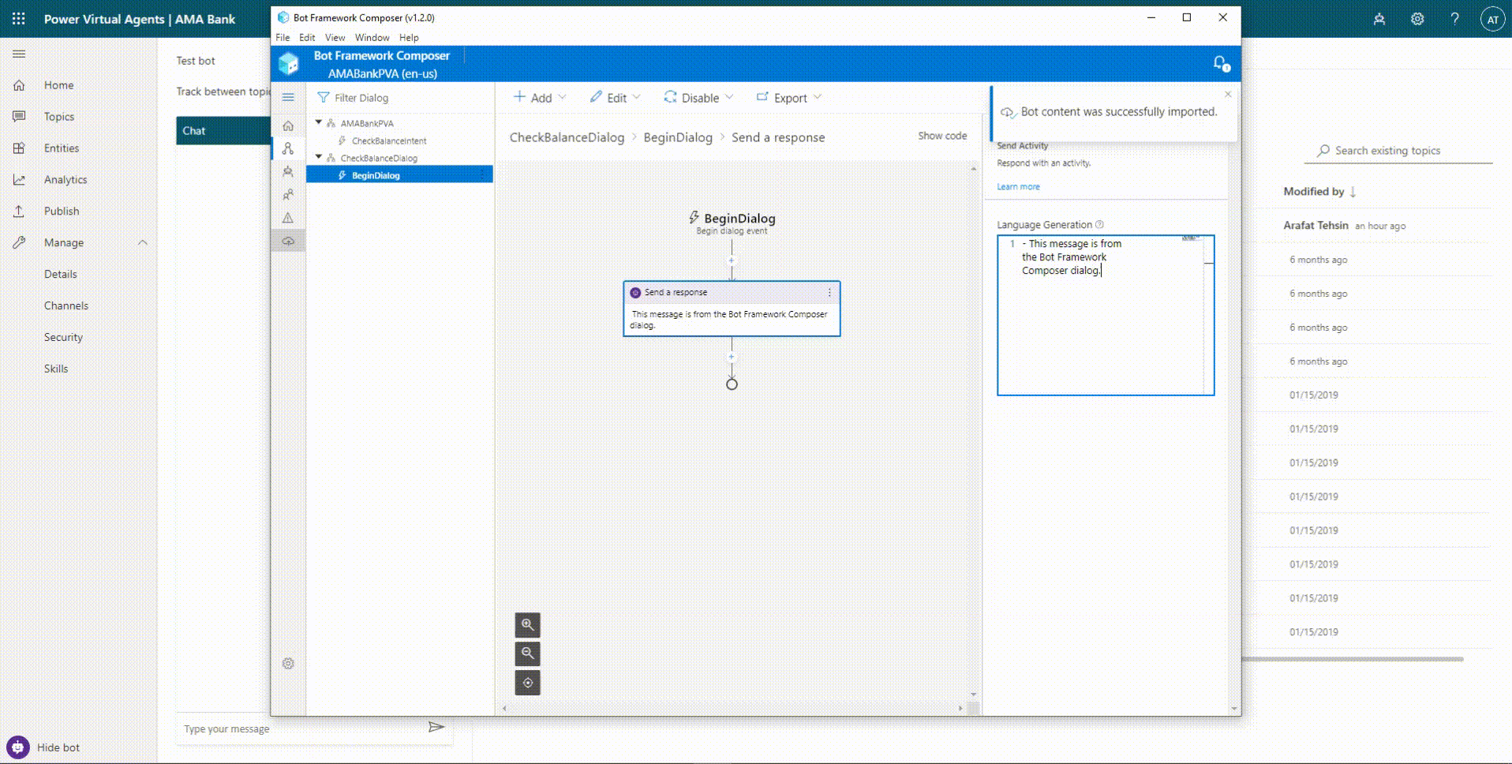Open the Add dropdown in the toolbar
Screen dimensions: 1512x764
[x=541, y=98]
